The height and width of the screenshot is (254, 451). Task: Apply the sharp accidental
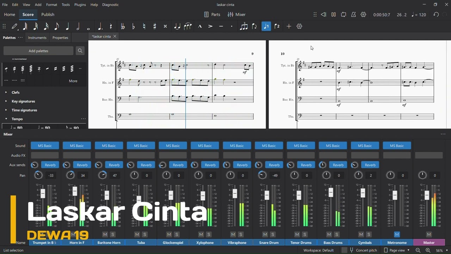154,26
